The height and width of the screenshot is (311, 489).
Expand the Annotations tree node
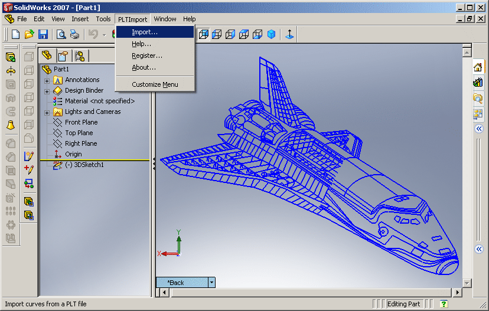pyautogui.click(x=47, y=80)
